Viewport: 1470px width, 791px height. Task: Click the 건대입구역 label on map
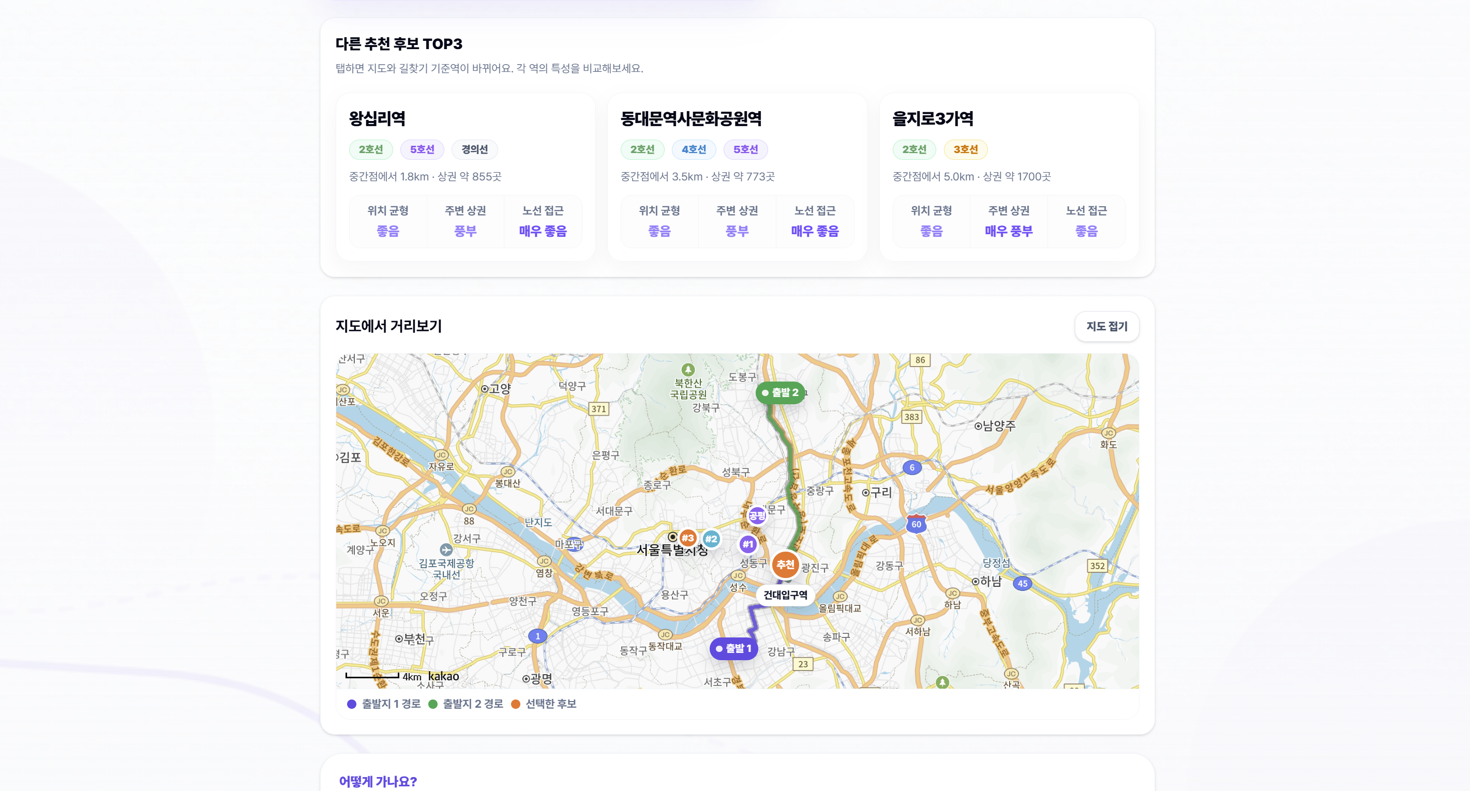785,595
